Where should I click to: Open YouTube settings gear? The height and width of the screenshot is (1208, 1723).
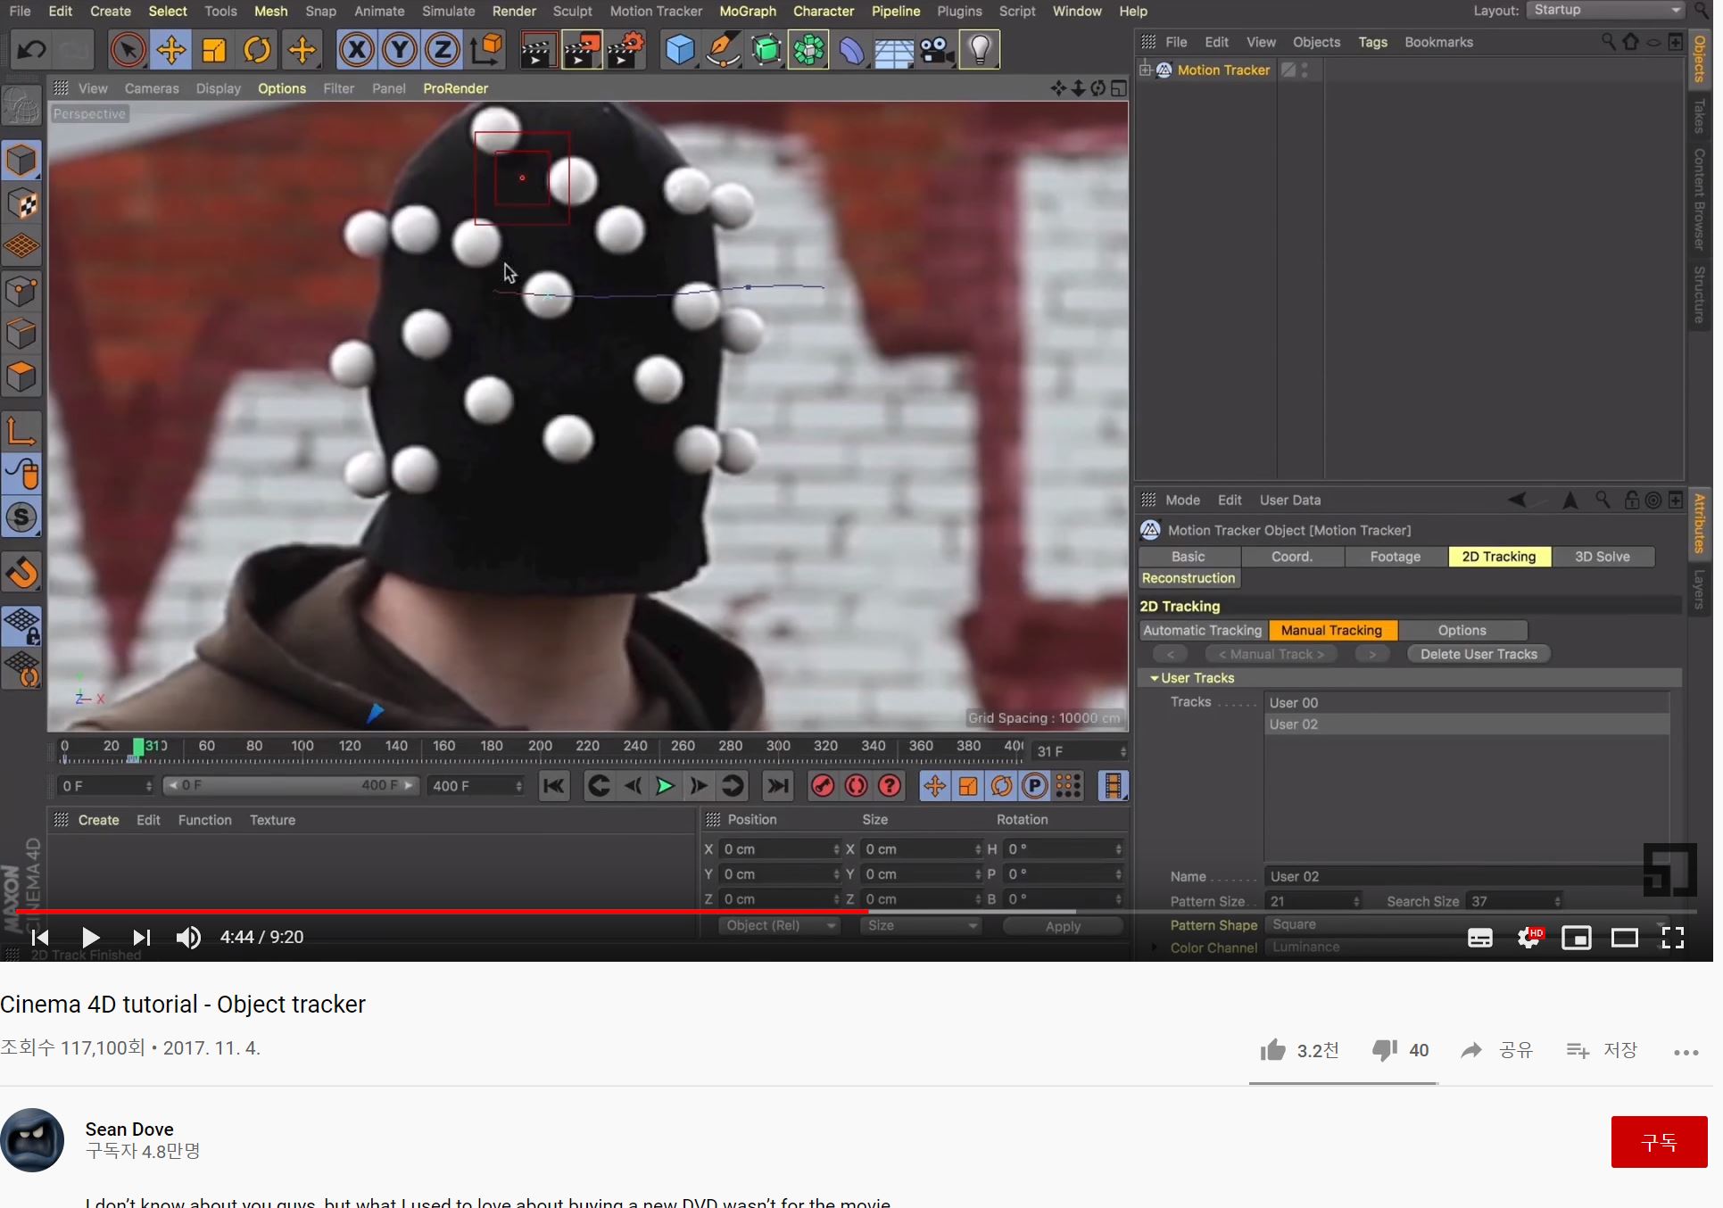click(x=1528, y=938)
